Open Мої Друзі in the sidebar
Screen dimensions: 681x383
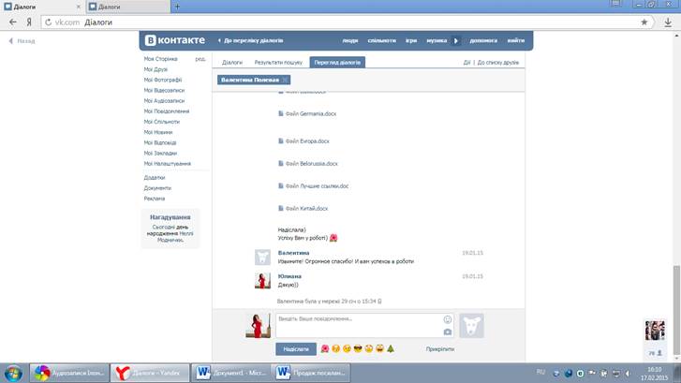155,69
